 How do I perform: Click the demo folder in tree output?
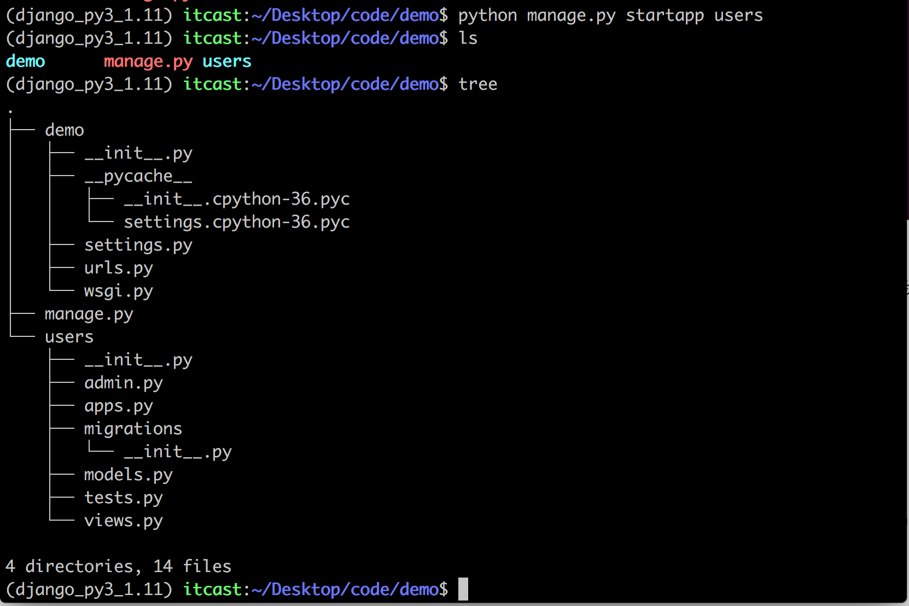pos(65,130)
